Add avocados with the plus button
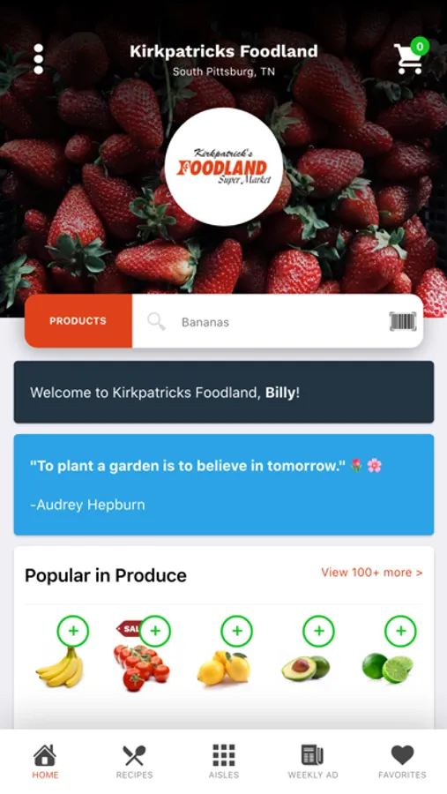 coord(319,631)
